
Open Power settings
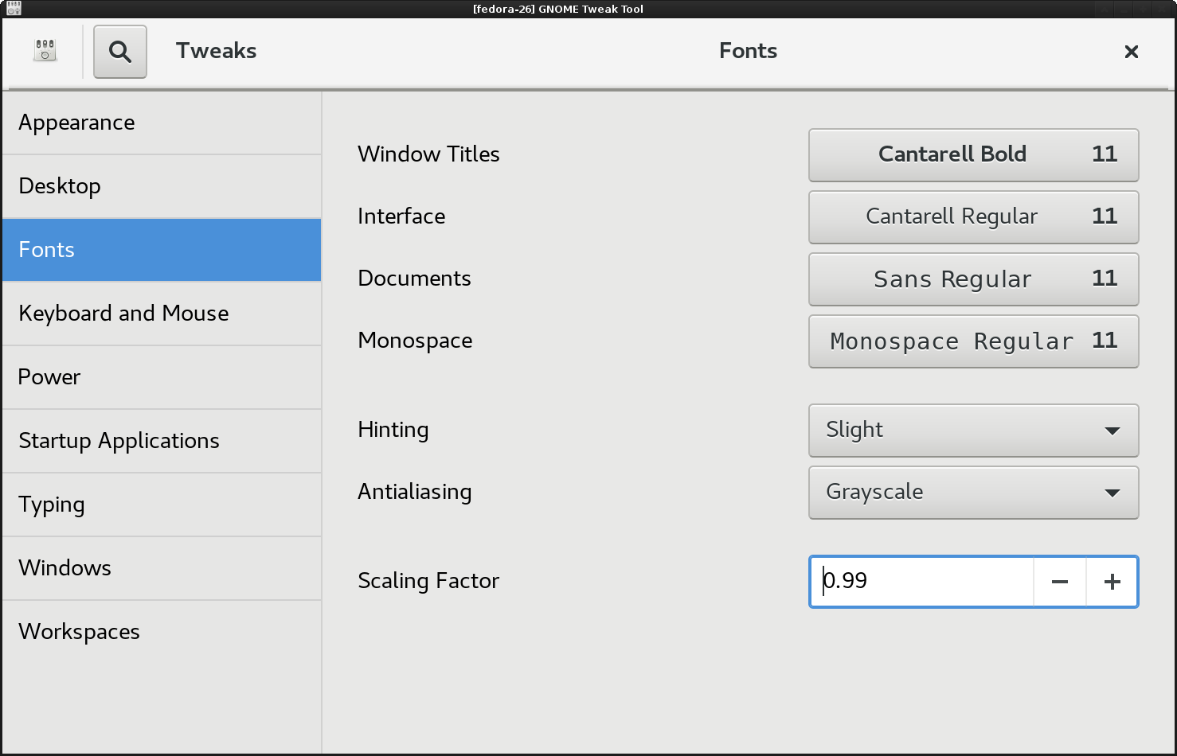(x=162, y=377)
